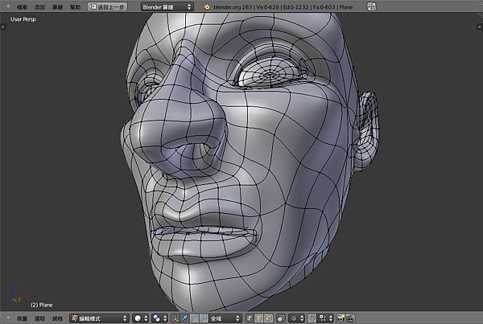
Task: Open the 編輯模式 mode dropdown
Action: 98,318
